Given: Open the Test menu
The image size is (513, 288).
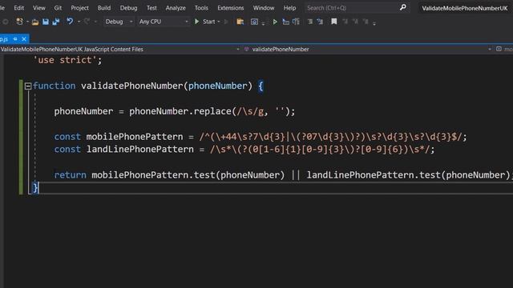Looking at the screenshot, I should click(x=151, y=8).
